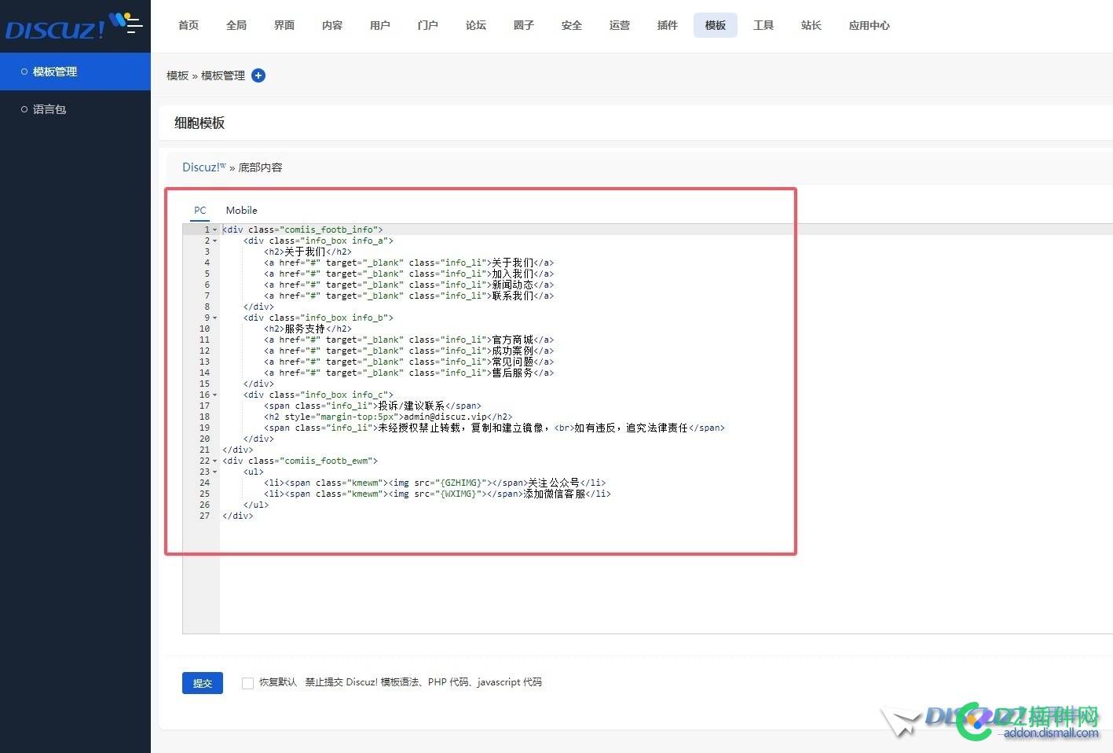1113x753 pixels.
Task: Open the 应用中心 menu
Action: (870, 25)
